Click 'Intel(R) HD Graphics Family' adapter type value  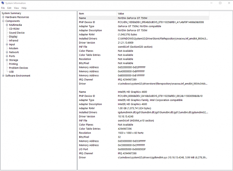[150, 100]
